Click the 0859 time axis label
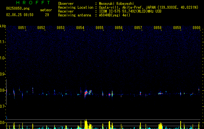 [177, 28]
